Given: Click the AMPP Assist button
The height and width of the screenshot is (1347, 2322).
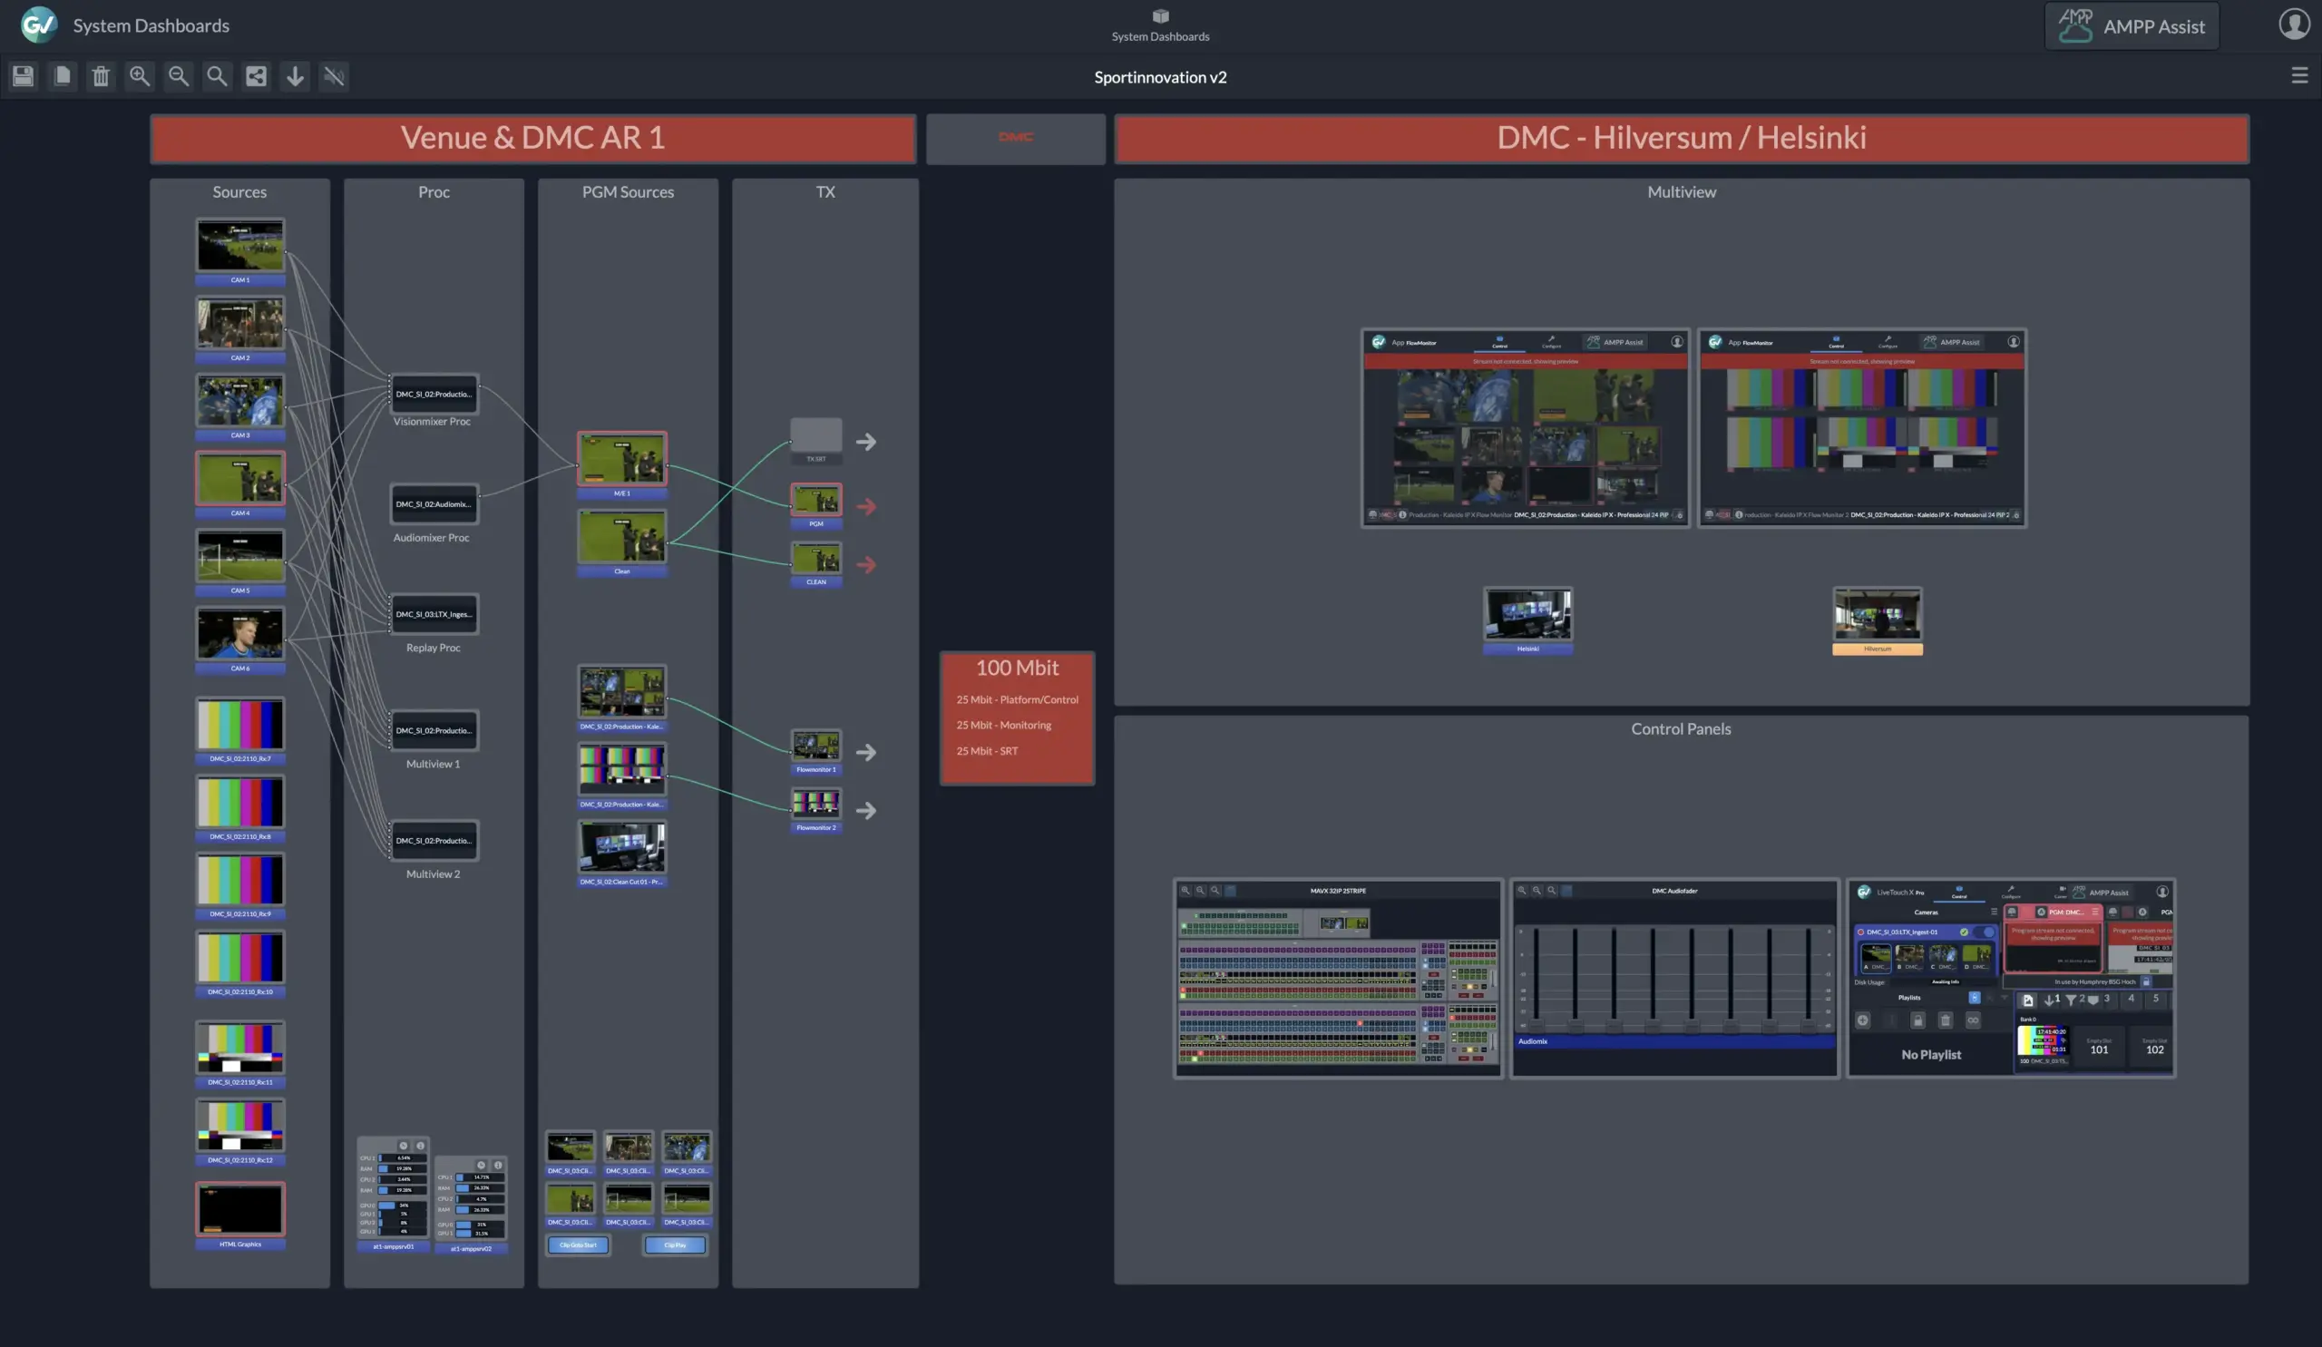Looking at the screenshot, I should 2132,25.
